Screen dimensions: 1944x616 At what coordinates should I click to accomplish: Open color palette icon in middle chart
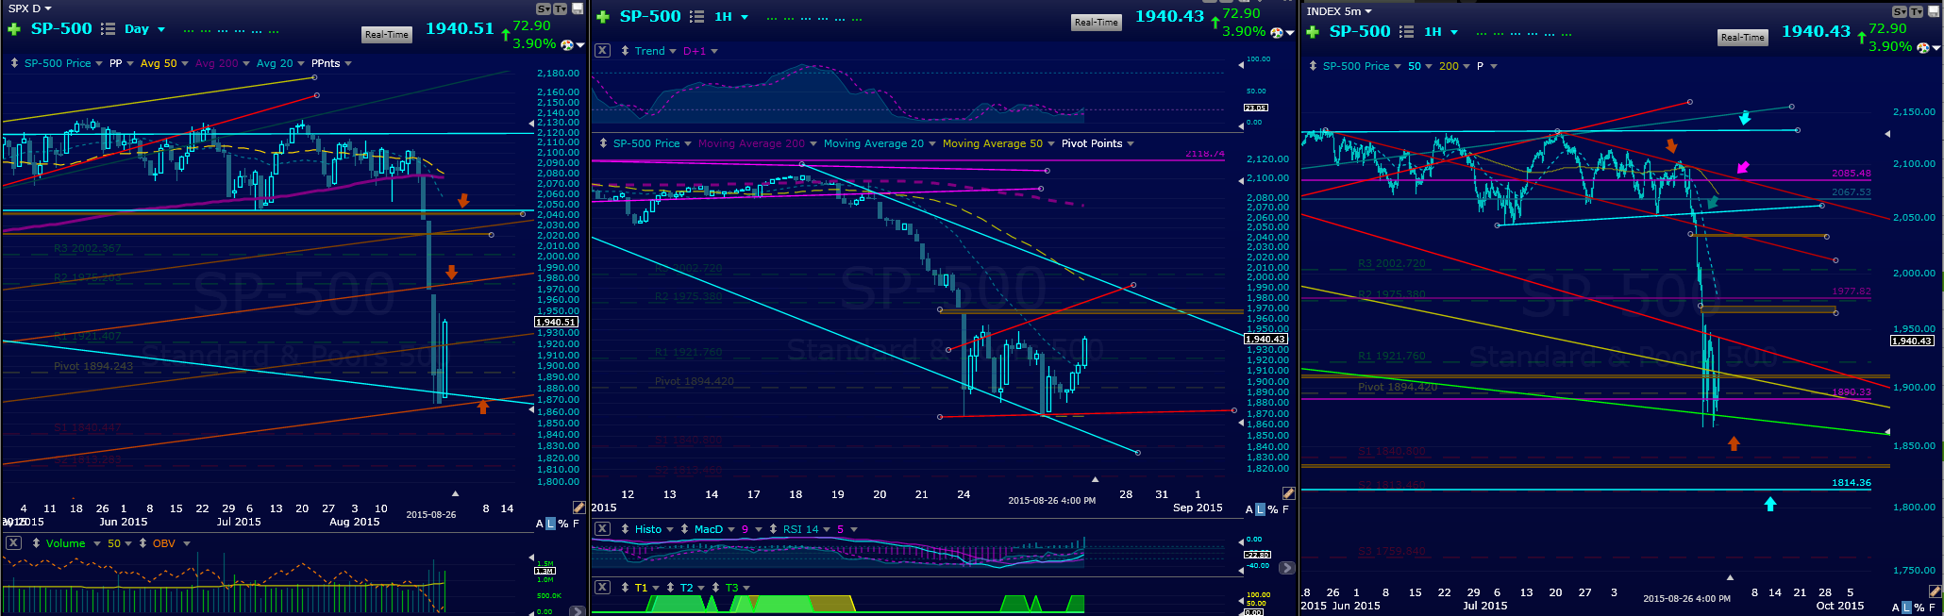click(1277, 32)
